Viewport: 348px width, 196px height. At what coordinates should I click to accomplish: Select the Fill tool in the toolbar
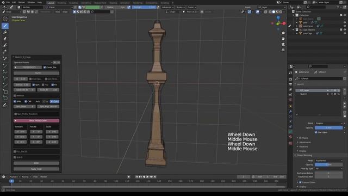[5, 33]
